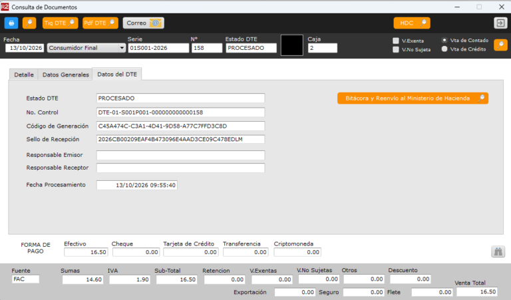This screenshot has height=300, width=511.
Task: Click the Consulta de Documentos window title
Action: point(45,7)
